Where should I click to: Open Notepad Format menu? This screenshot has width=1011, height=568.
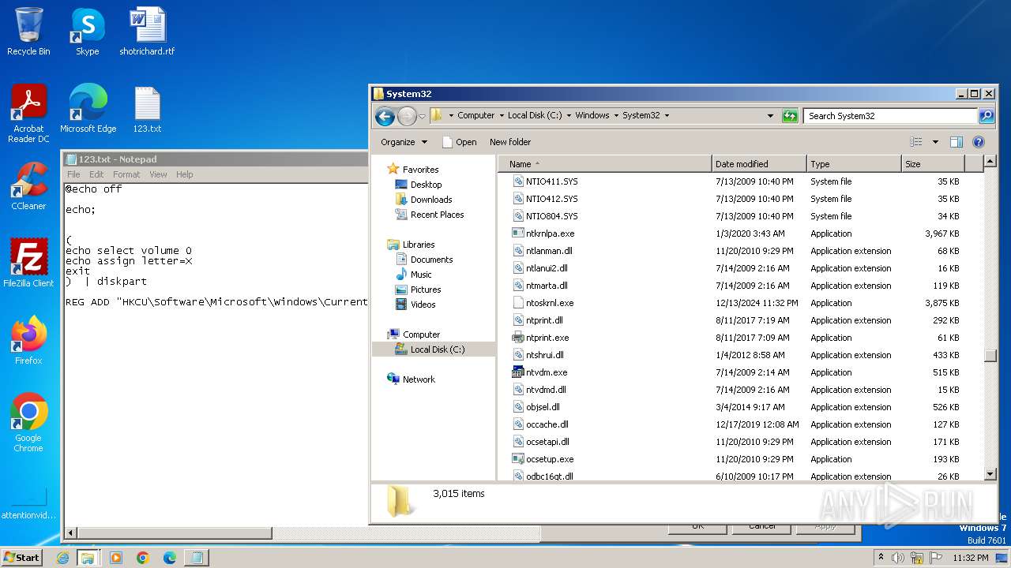[x=126, y=174]
